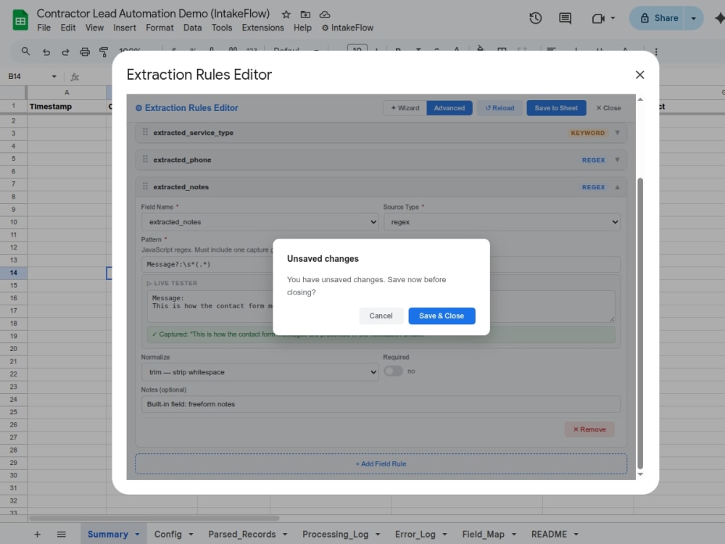725x544 pixels.
Task: Click the Pattern regex input field
Action: (x=381, y=264)
